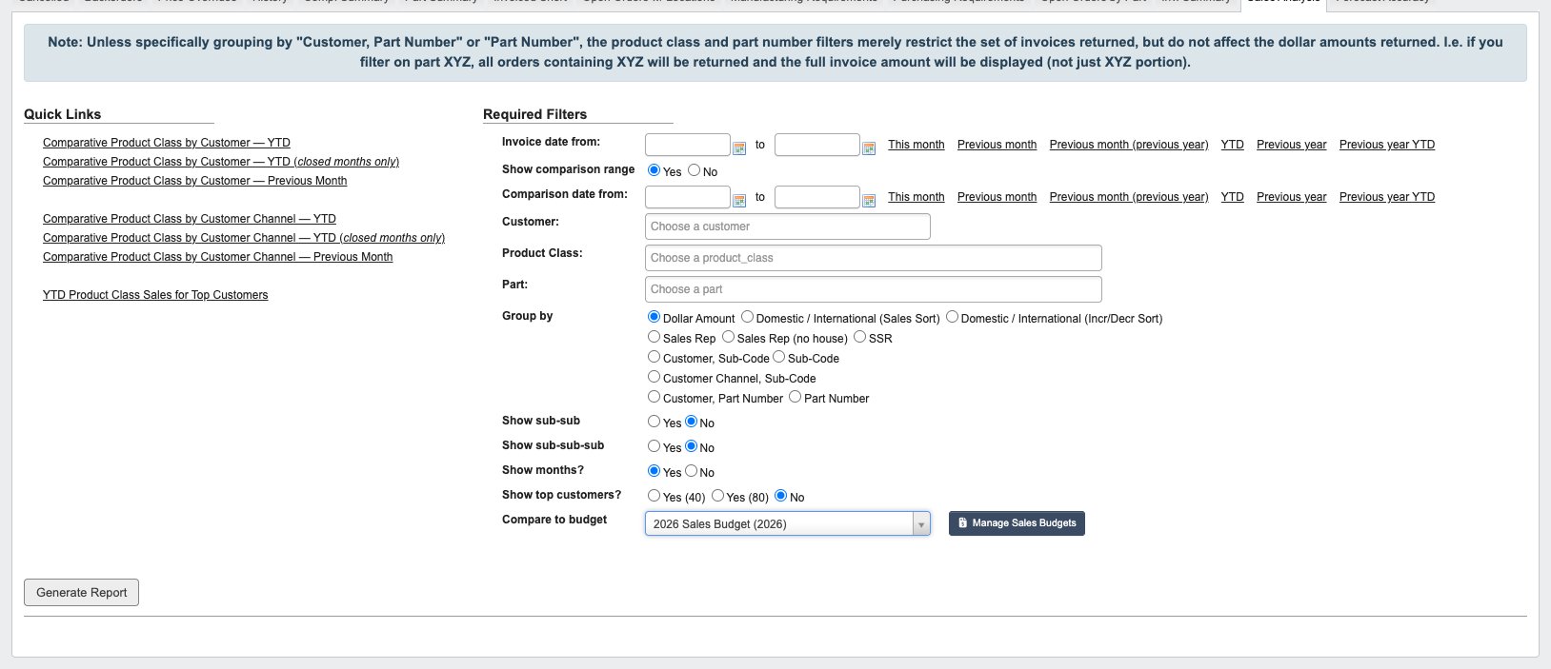This screenshot has height=669, width=1551.
Task: Open the Choose a product_class selector
Action: tap(874, 258)
